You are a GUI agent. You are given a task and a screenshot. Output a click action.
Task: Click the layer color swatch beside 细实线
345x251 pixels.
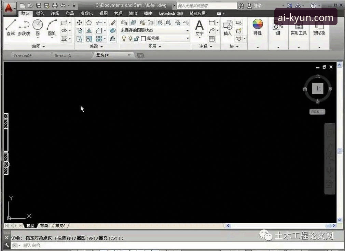tap(143, 39)
